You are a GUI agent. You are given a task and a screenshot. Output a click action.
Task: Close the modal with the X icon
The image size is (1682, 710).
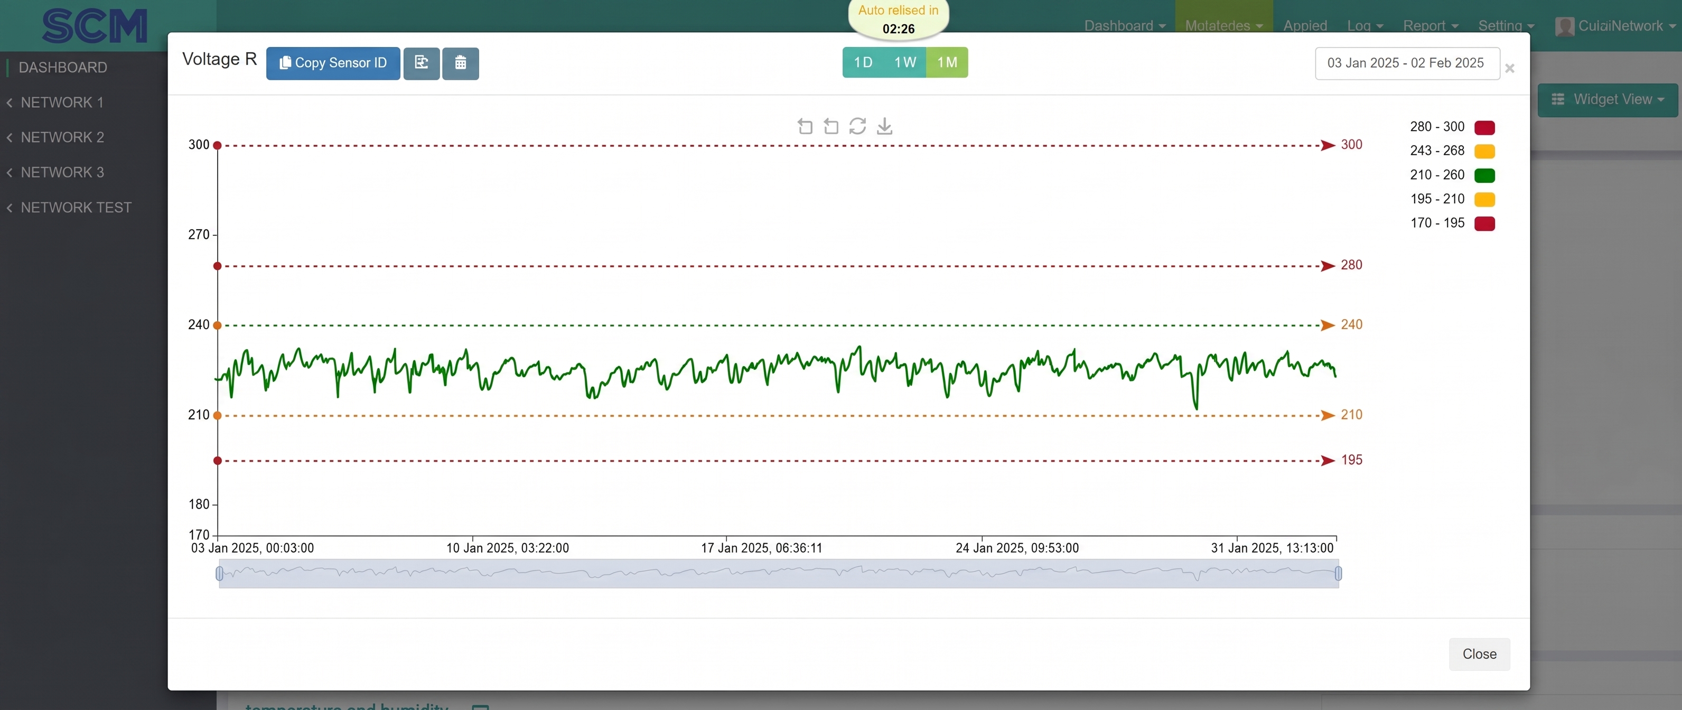(x=1510, y=69)
